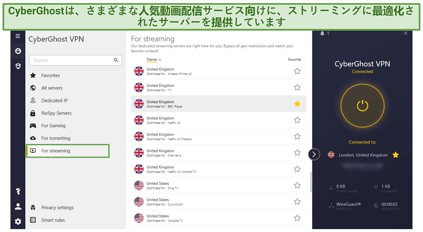Screen dimensions: 423x232
Task: Favorite the Amazon Prime UK server
Action: [297, 71]
